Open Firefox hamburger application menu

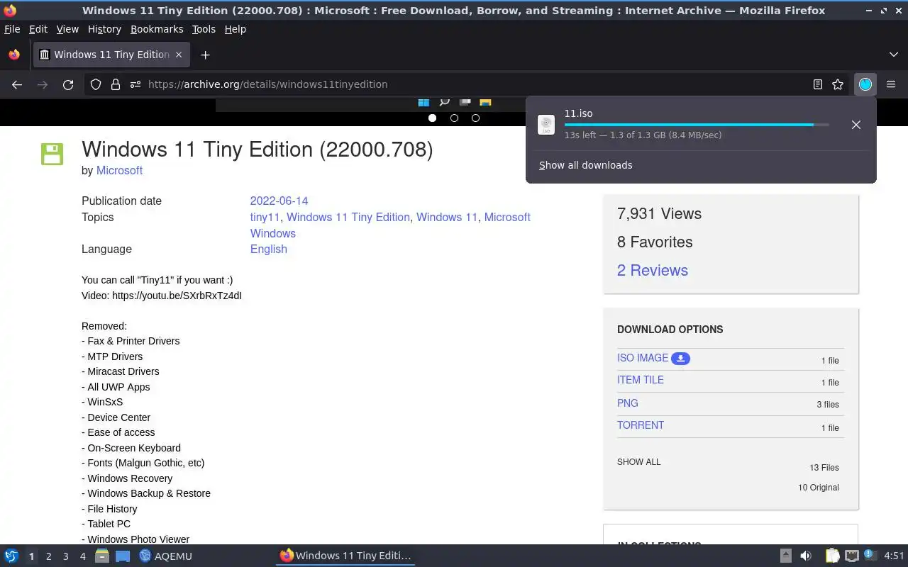click(891, 84)
